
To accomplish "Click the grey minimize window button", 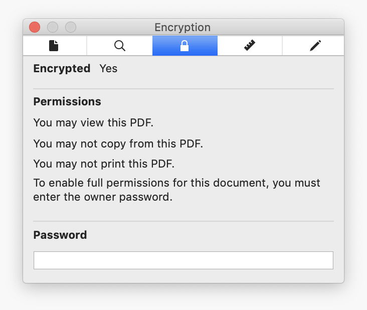I will tap(53, 27).
